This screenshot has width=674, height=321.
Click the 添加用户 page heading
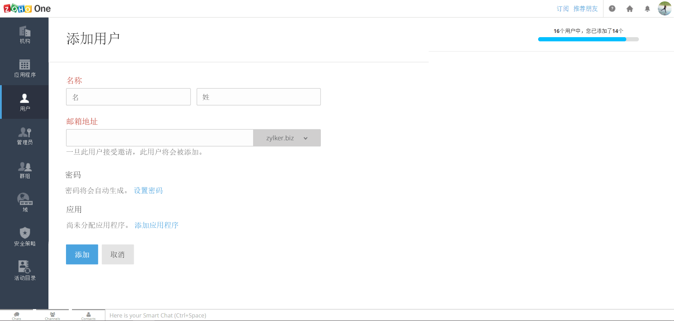coord(93,39)
